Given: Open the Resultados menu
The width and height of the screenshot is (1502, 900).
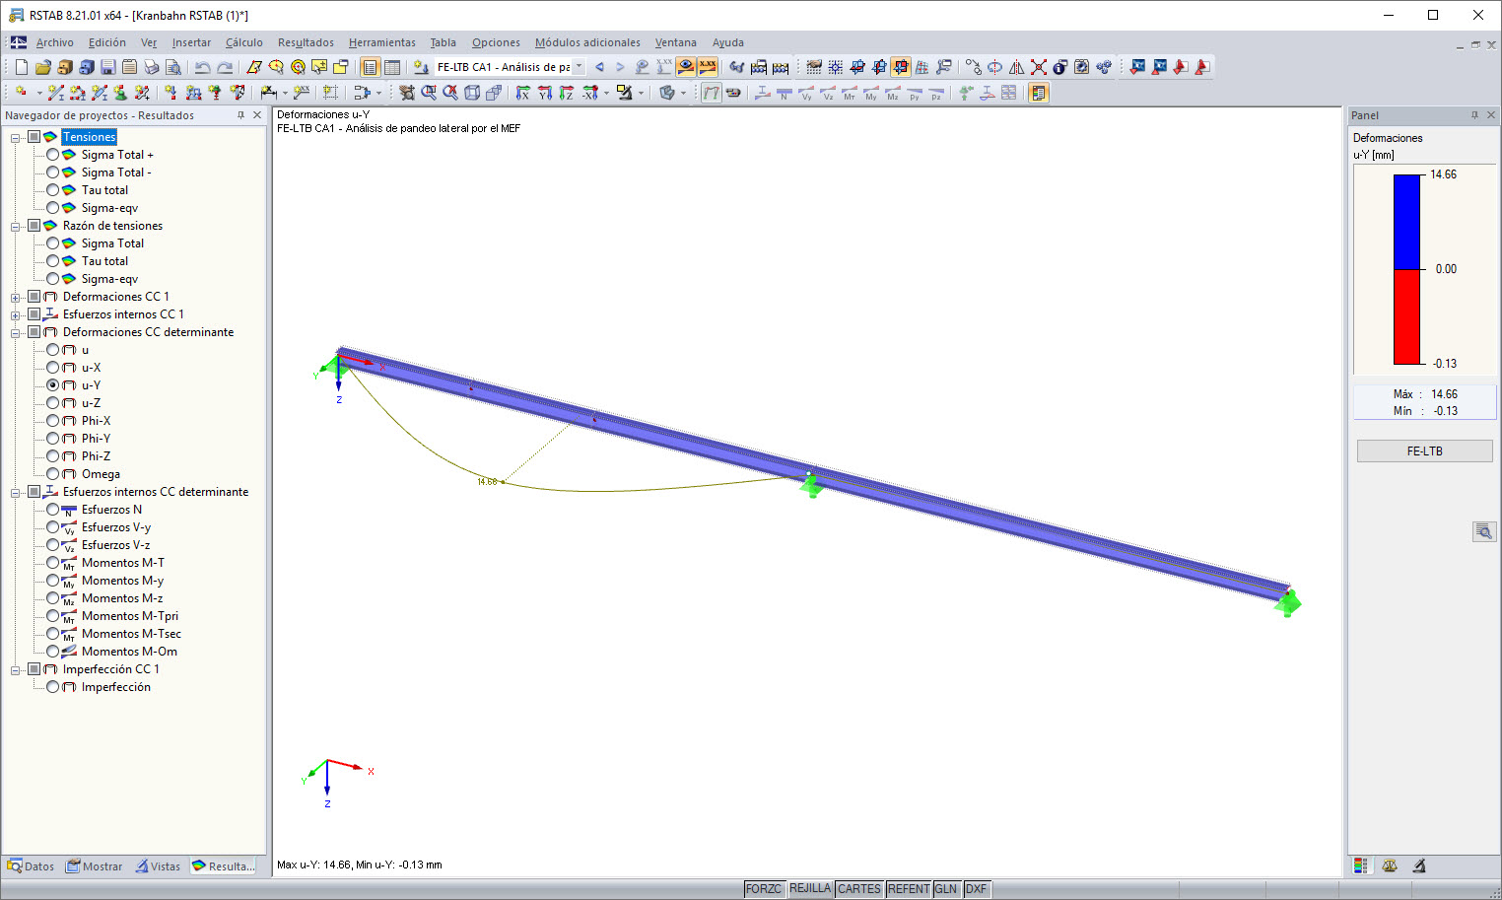Looking at the screenshot, I should point(306,42).
